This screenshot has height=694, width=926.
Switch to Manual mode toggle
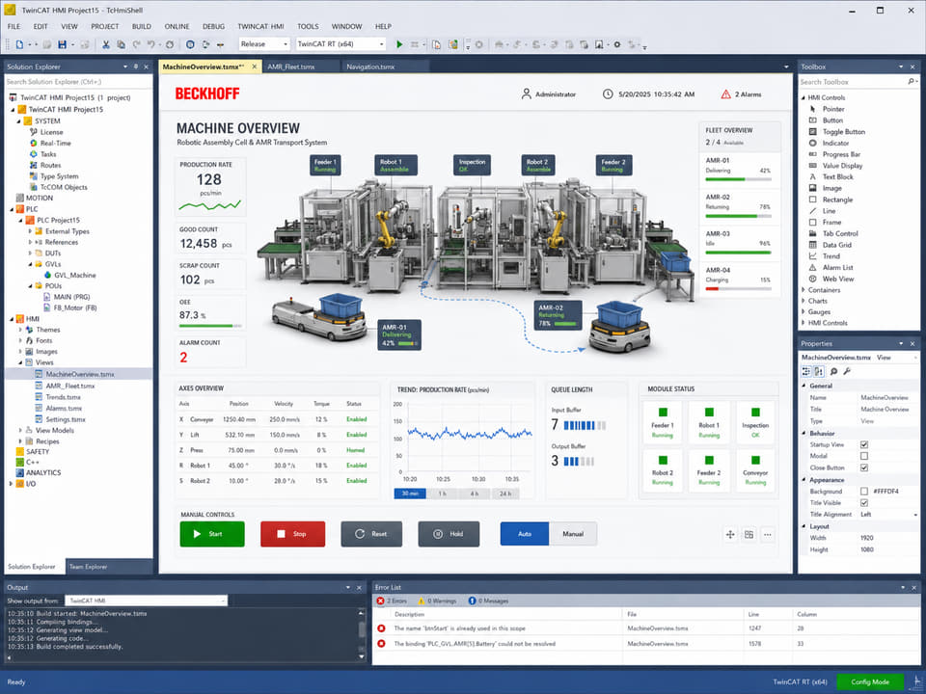click(x=573, y=534)
